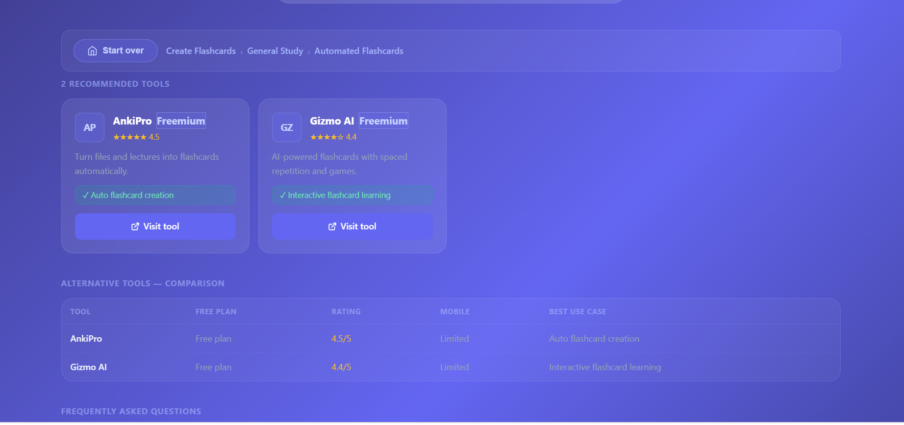The width and height of the screenshot is (904, 425).
Task: Click the Gizmo AI description text
Action: click(340, 164)
